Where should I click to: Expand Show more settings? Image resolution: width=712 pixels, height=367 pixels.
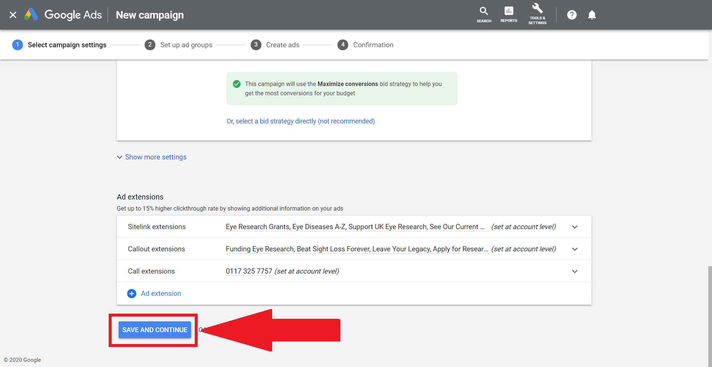click(152, 157)
